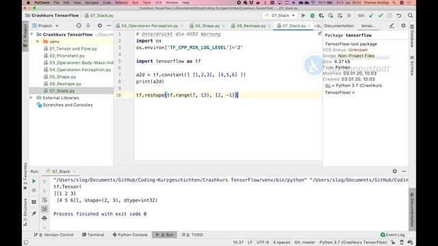Screen dimensions: 438x246
Task: Stop process in Run panel
Action: pos(34,191)
